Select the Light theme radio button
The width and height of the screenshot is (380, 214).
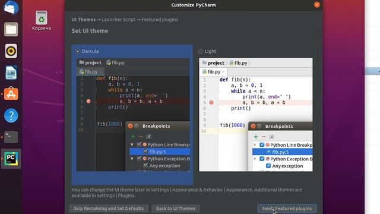point(201,51)
